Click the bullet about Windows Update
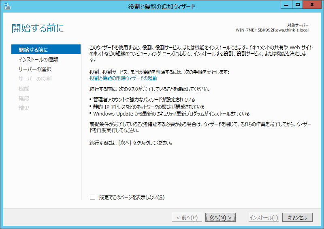Viewport: 324px width, 229px height. 171,114
